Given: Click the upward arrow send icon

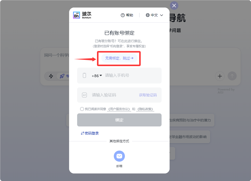Looking at the screenshot, I should pos(232,76).
